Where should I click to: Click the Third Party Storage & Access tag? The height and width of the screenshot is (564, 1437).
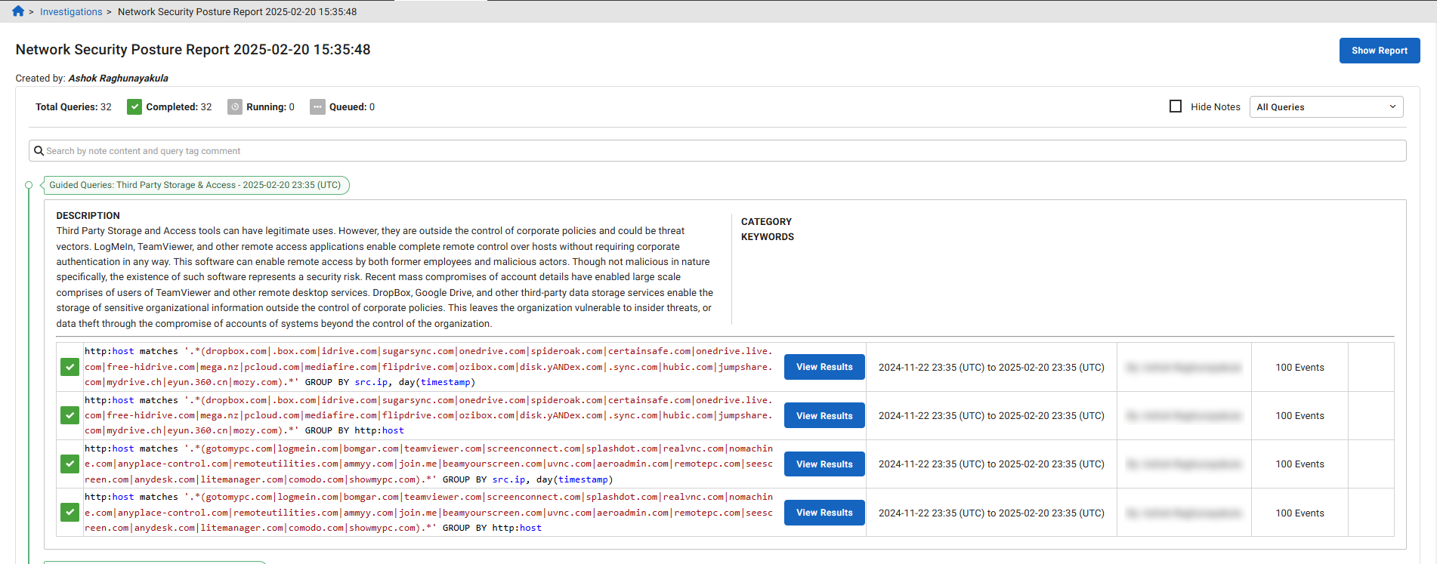point(195,185)
